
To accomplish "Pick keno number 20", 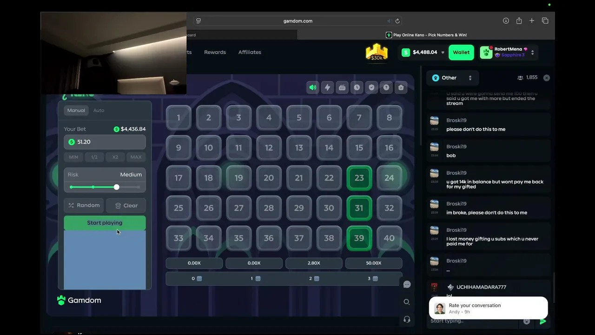I will tap(269, 178).
